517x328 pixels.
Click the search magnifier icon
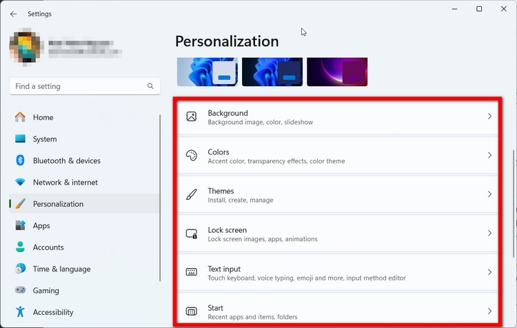coord(150,86)
